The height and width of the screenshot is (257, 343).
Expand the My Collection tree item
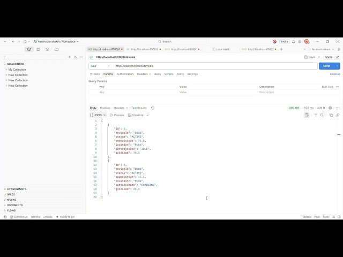6,70
